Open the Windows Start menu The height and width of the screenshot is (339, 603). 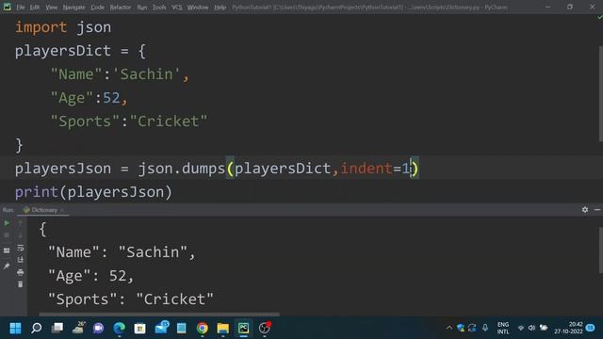(15, 329)
